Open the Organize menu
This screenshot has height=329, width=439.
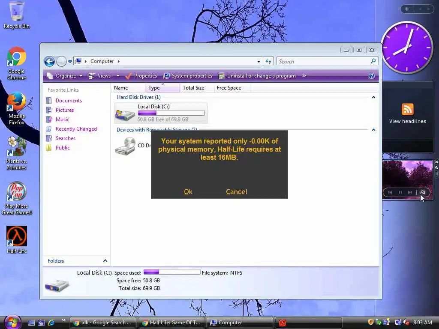tap(65, 76)
